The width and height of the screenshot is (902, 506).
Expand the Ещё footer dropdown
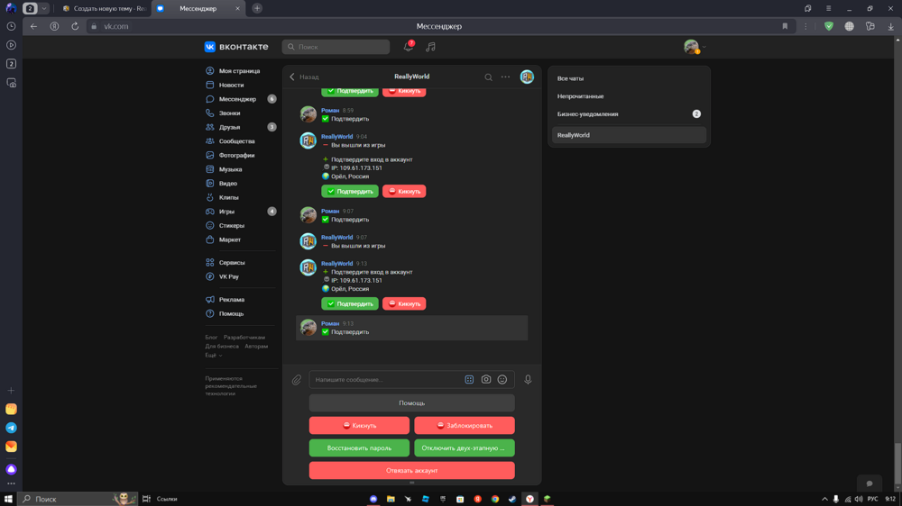click(214, 356)
